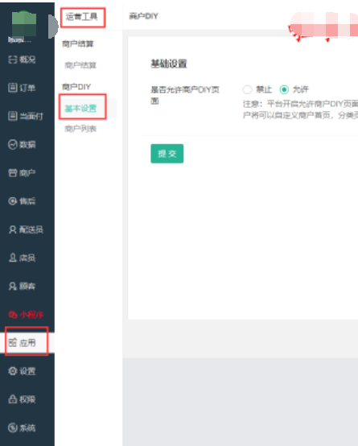The width and height of the screenshot is (358, 446).
Task: Open the 订单 orders sidebar icon
Action: 13,88
